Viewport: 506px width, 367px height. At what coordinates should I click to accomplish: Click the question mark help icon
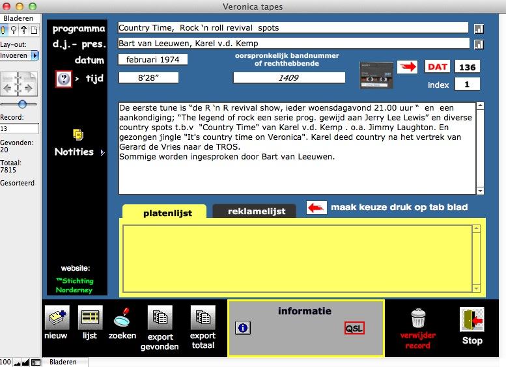pos(64,79)
